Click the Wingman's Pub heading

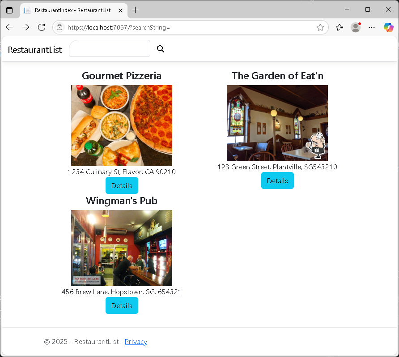point(122,201)
